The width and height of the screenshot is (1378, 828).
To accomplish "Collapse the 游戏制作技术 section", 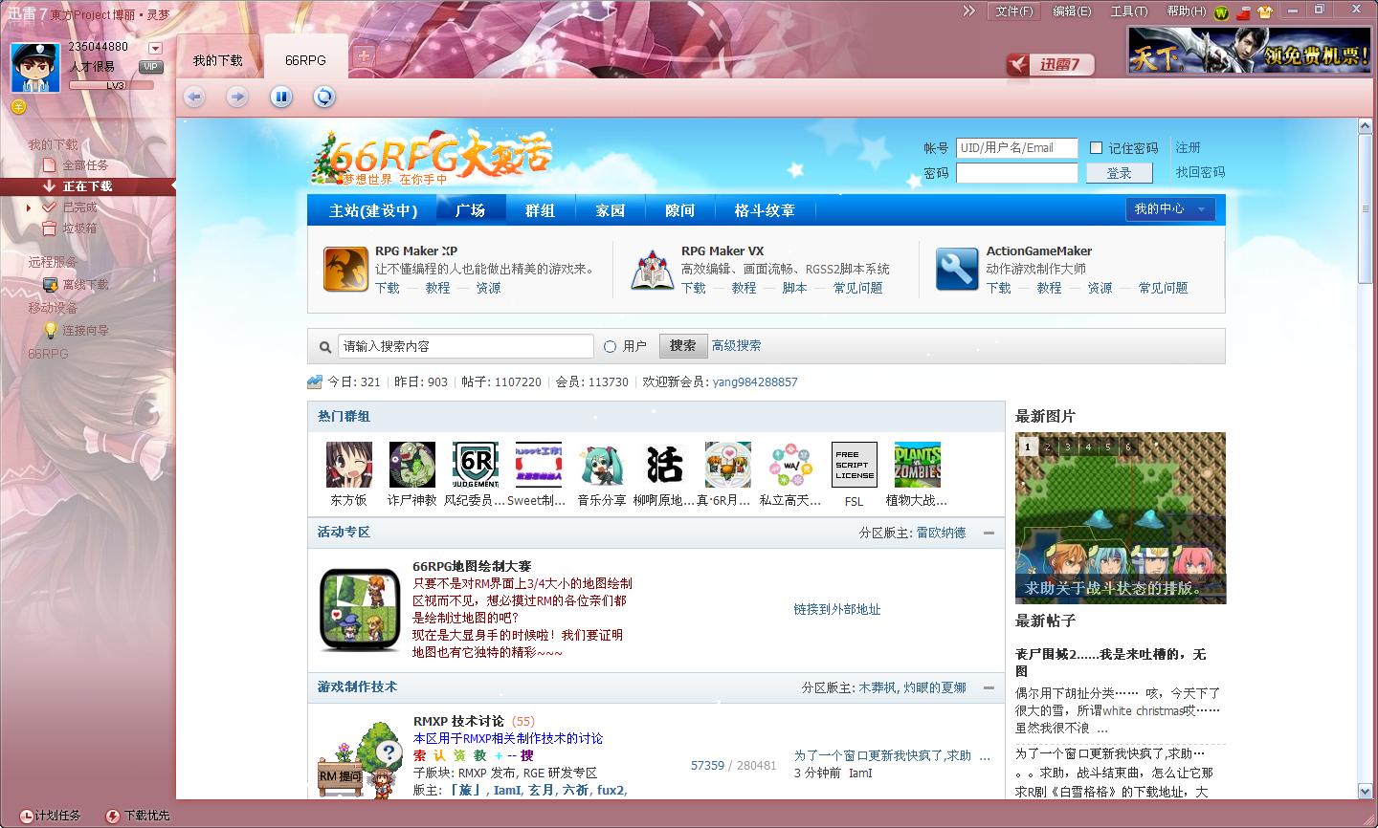I will [989, 687].
